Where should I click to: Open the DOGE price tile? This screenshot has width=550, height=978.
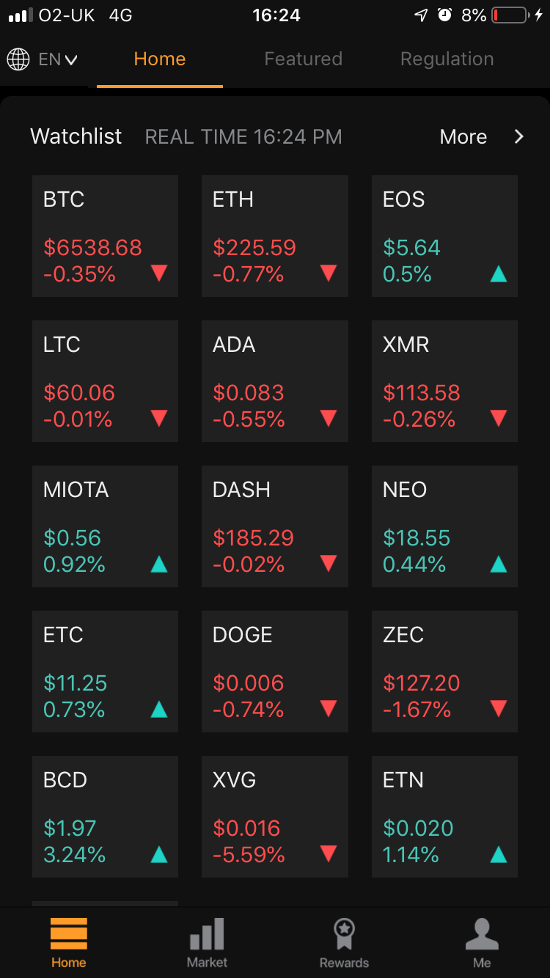click(x=275, y=672)
